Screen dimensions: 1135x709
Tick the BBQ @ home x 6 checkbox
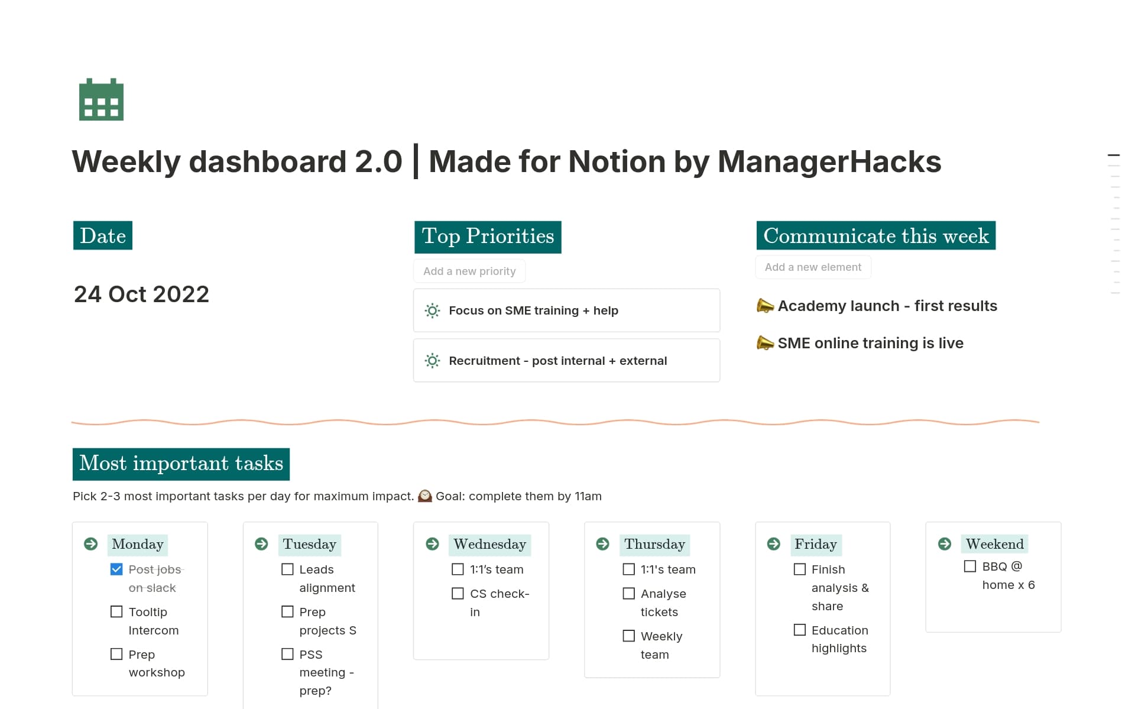[x=970, y=566]
